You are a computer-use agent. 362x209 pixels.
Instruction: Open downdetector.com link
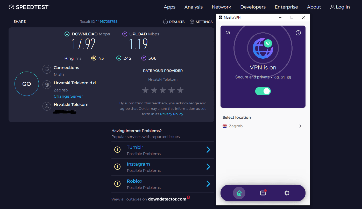pos(167,199)
